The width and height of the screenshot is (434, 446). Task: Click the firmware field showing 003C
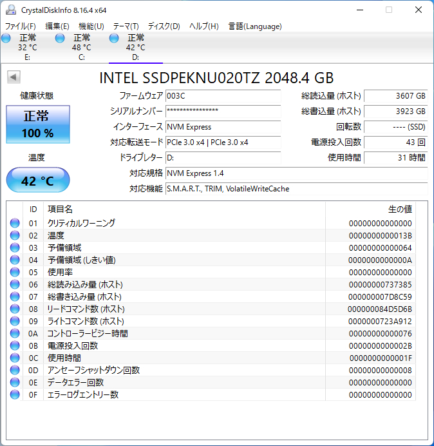click(x=223, y=95)
